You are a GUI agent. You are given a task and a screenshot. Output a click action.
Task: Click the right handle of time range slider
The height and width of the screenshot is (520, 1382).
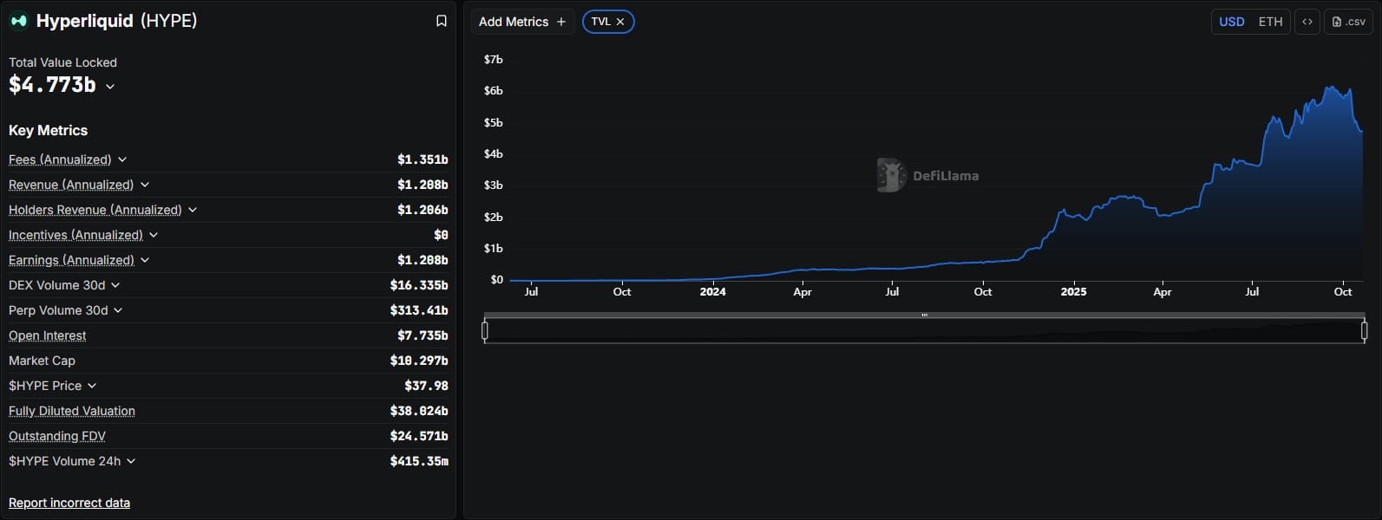click(x=1364, y=330)
